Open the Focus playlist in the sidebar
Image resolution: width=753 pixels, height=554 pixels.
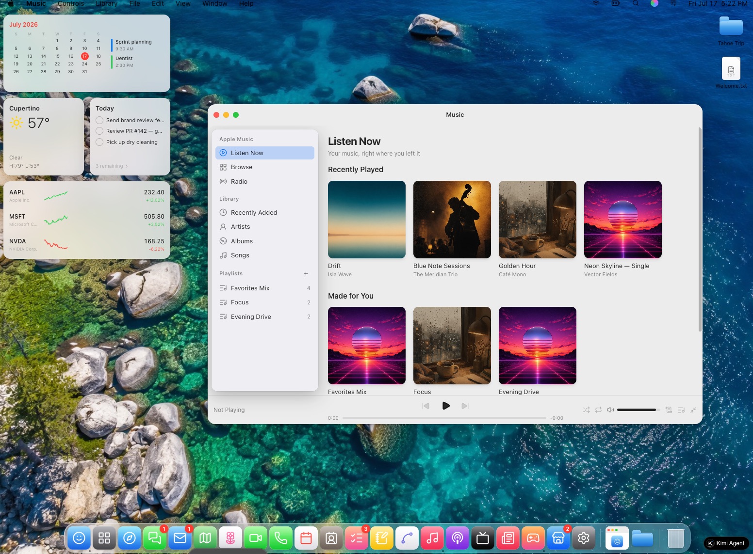[x=265, y=302]
